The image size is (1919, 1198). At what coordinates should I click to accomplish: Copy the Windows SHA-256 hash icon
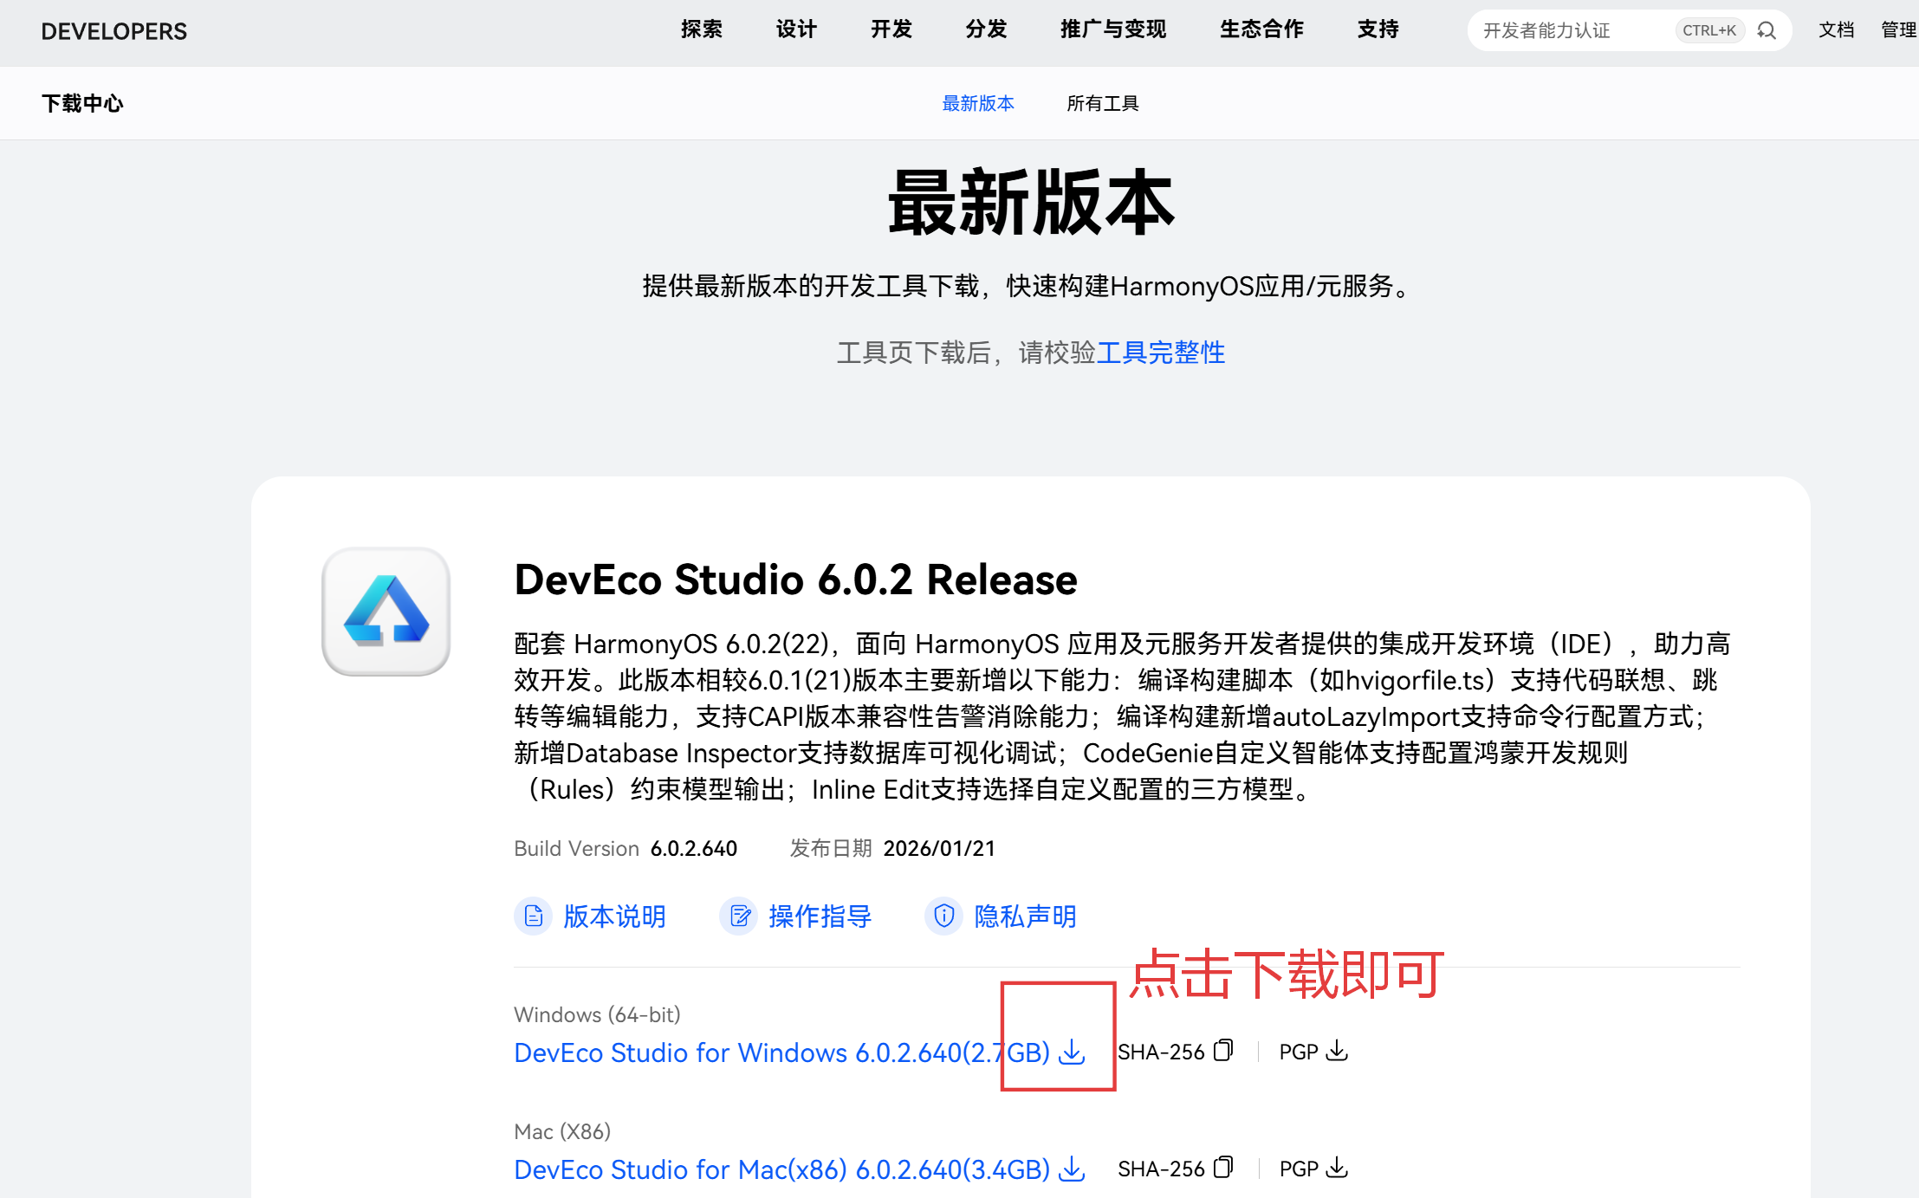tap(1222, 1051)
